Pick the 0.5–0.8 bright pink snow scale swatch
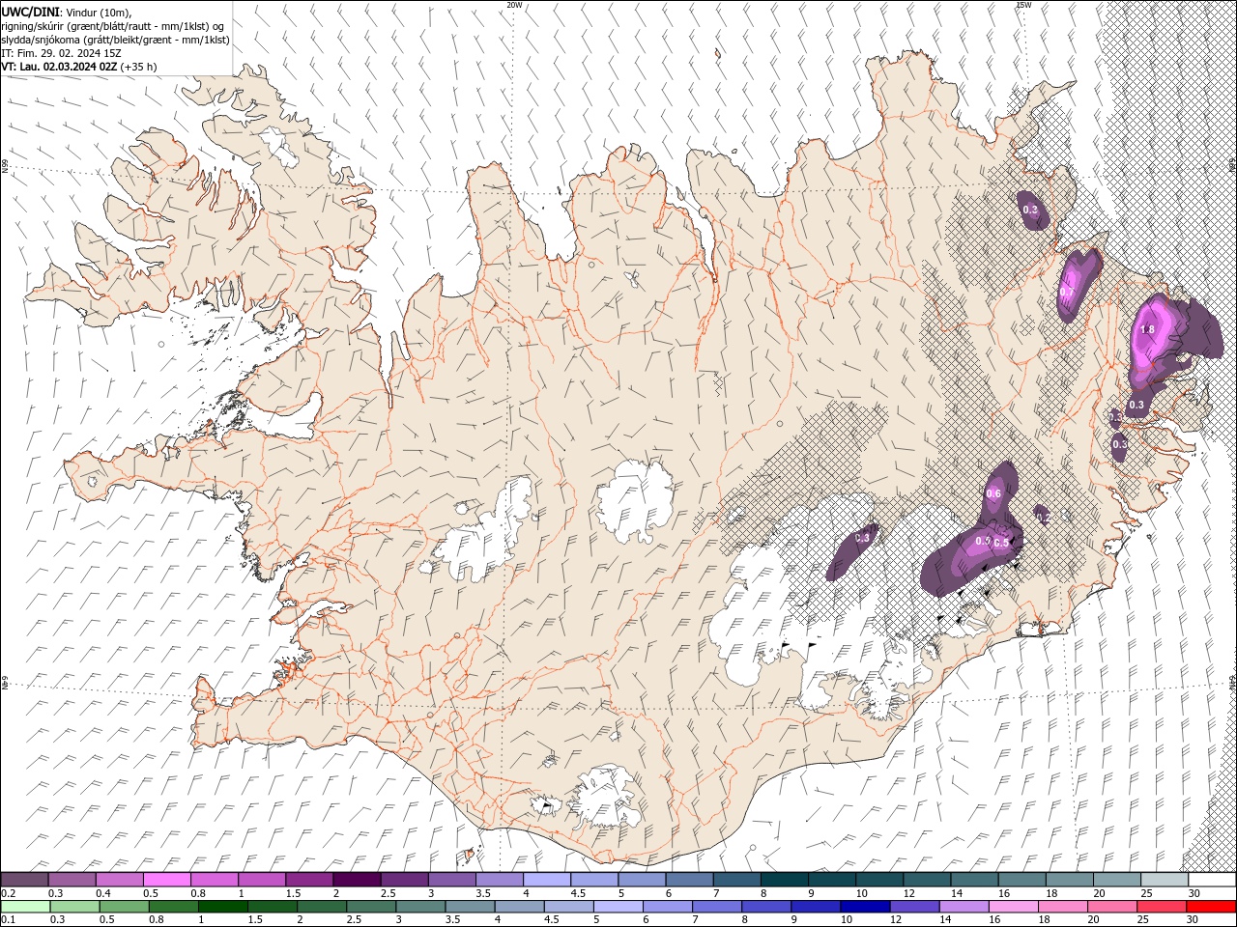The height and width of the screenshot is (927, 1237). coord(166,880)
